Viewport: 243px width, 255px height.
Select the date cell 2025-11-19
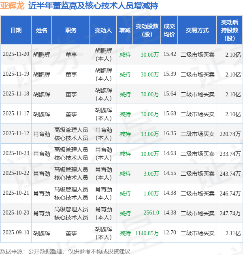[x=16, y=74]
